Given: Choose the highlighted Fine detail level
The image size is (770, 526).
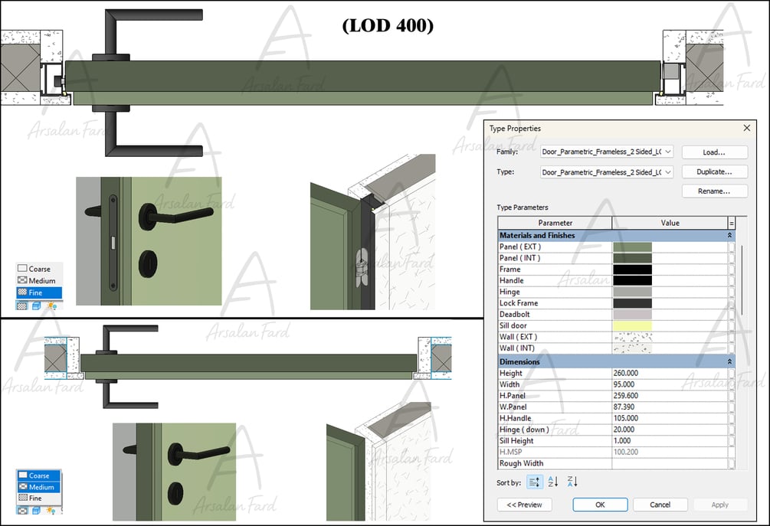Looking at the screenshot, I should point(39,292).
